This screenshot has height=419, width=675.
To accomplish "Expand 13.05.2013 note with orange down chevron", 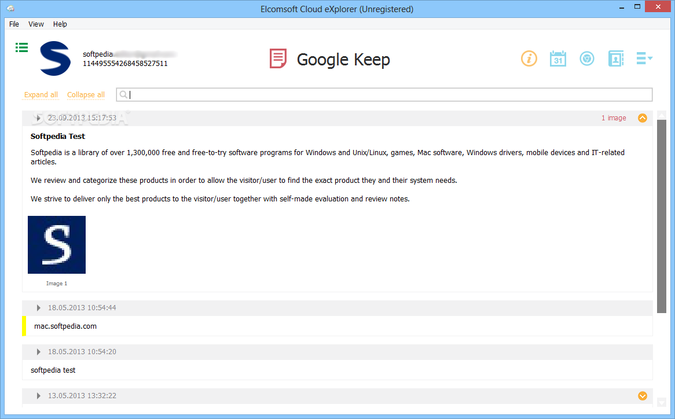I will click(642, 396).
